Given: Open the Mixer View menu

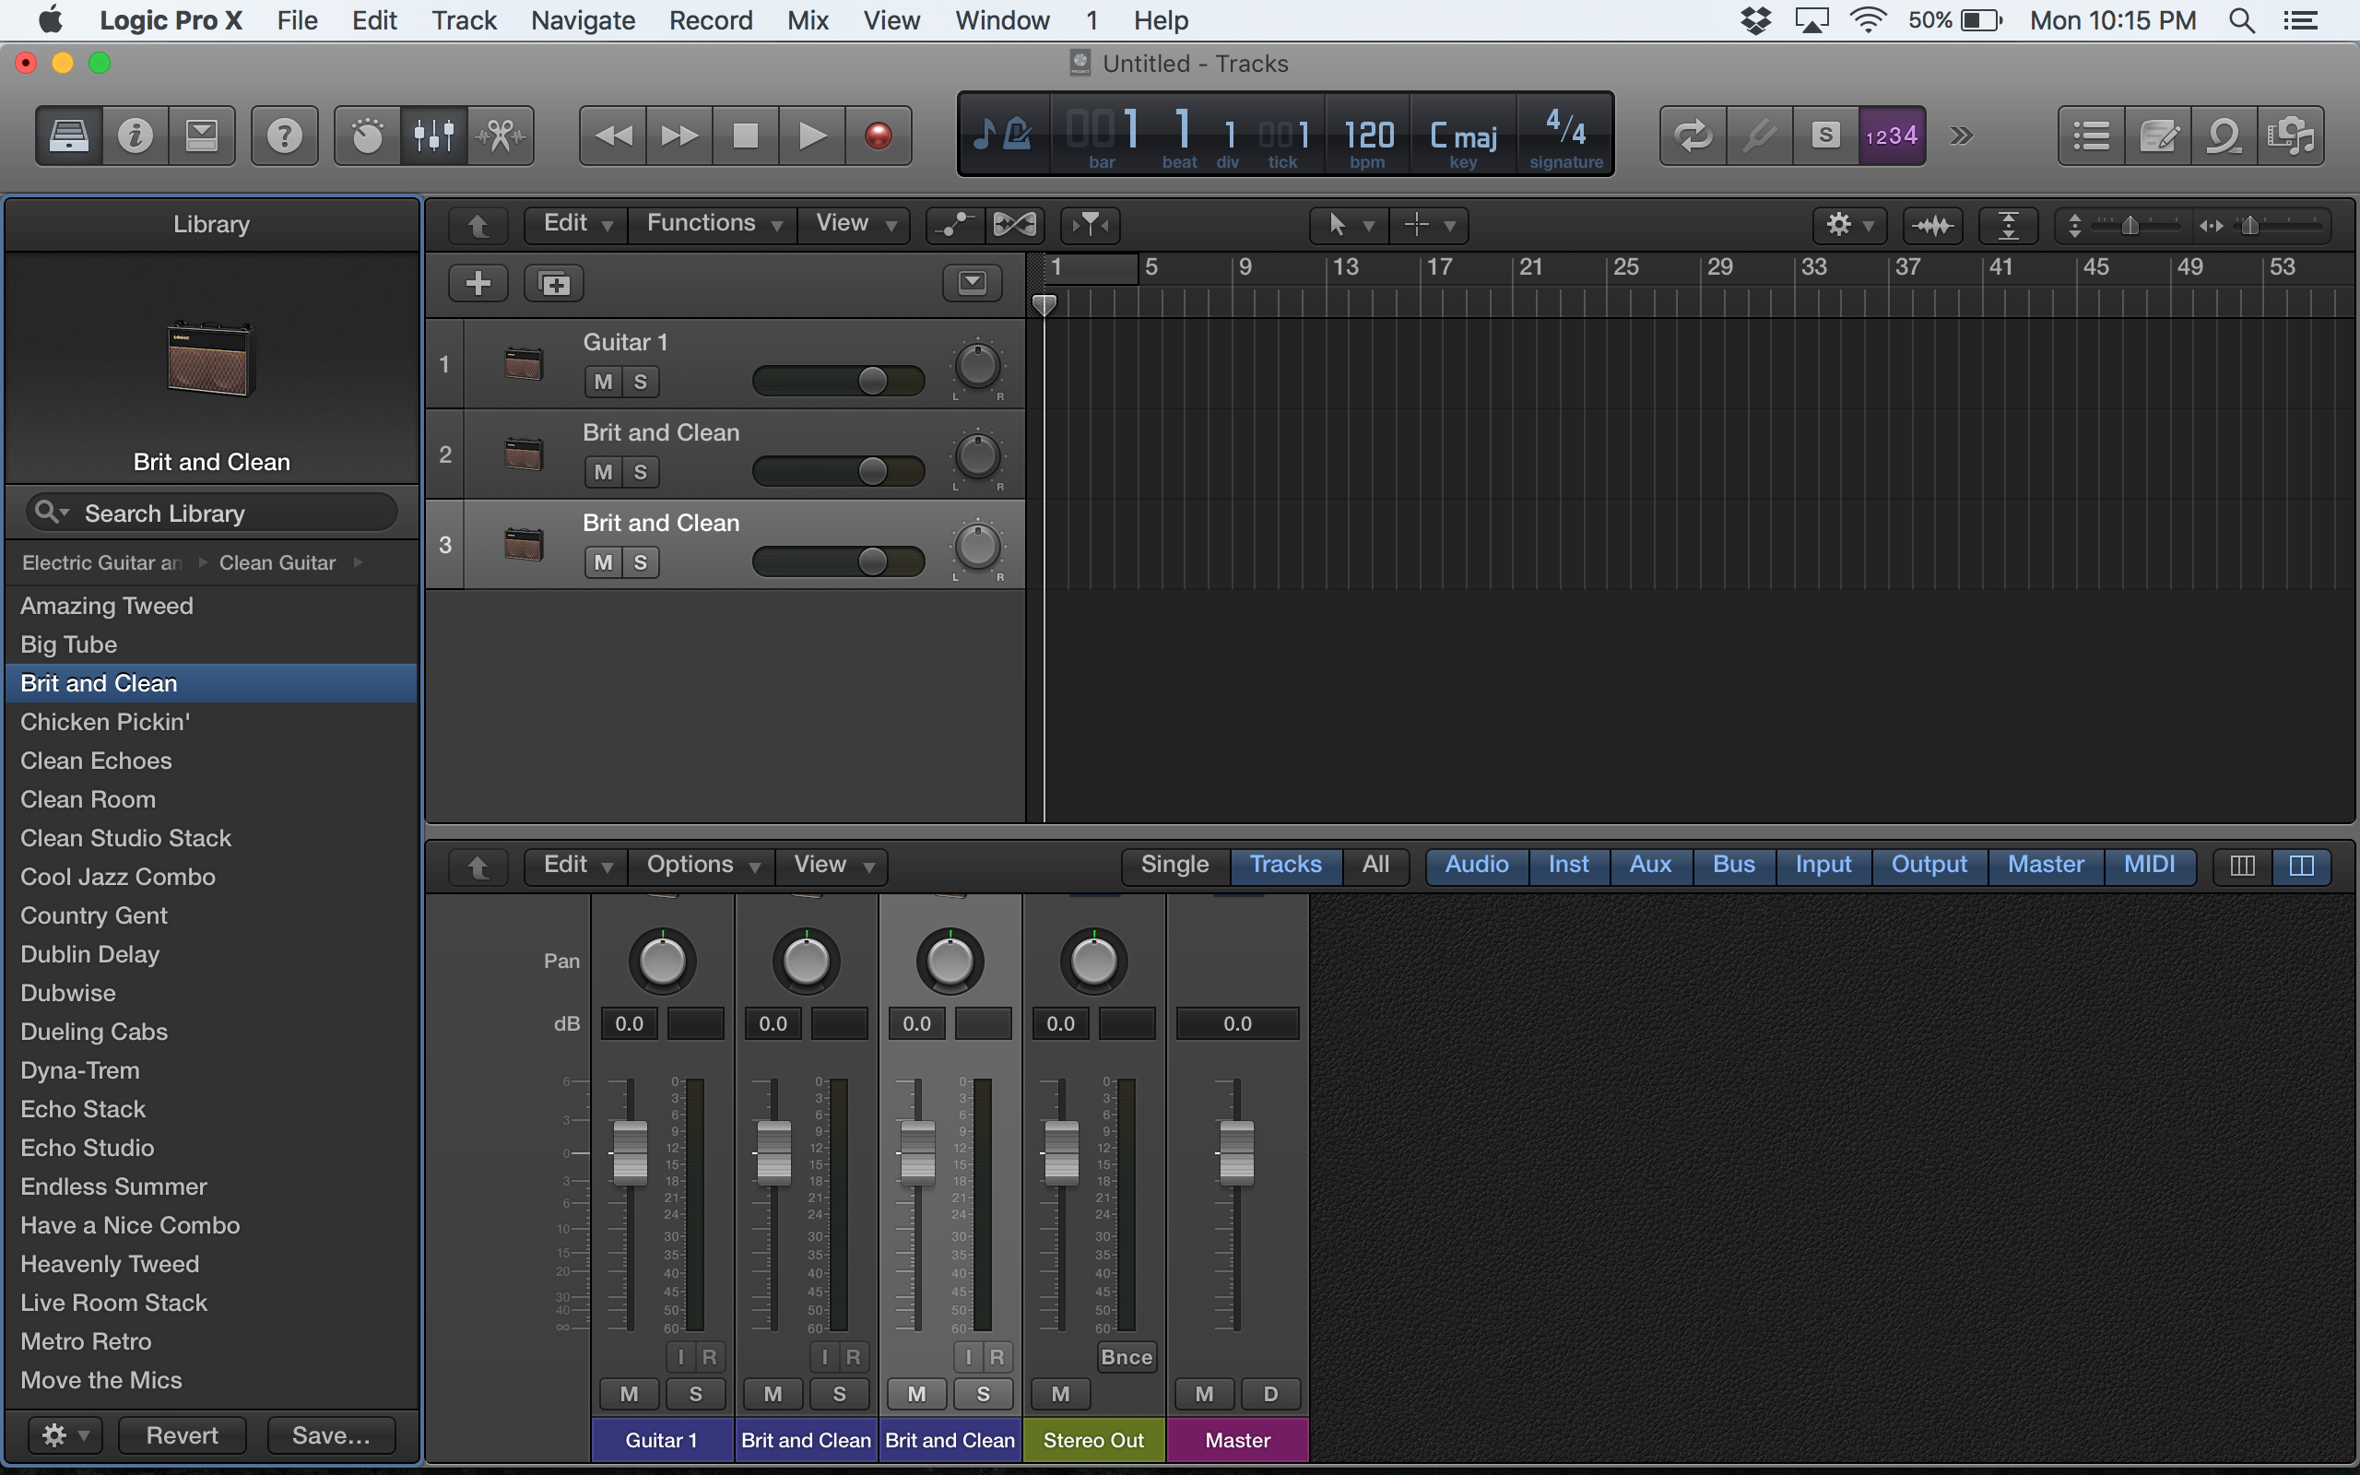Looking at the screenshot, I should [x=832, y=866].
